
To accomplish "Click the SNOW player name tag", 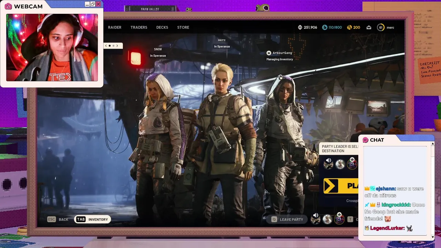I will (158, 49).
